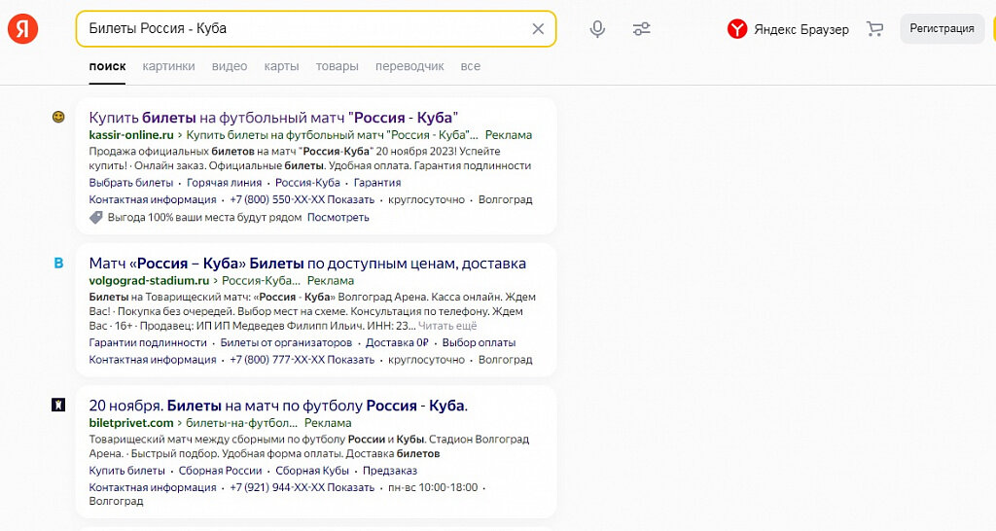Viewport: 996px width, 531px height.
Task: Click Посмотреть next to Выгода 100%
Action: coord(338,217)
